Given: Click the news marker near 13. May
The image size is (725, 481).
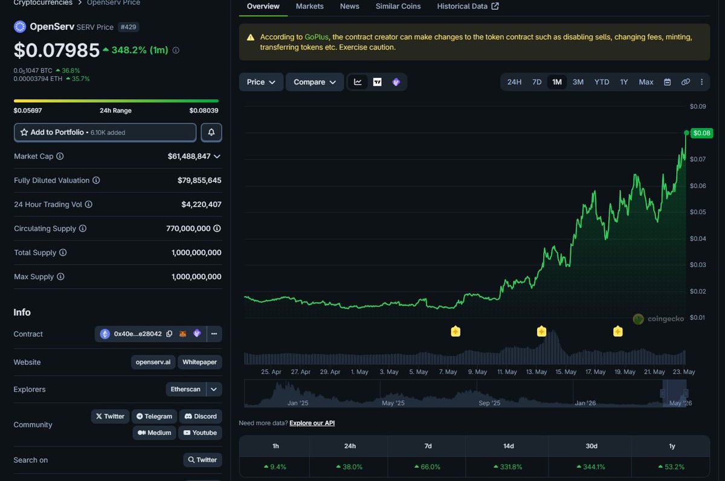Looking at the screenshot, I should point(541,331).
